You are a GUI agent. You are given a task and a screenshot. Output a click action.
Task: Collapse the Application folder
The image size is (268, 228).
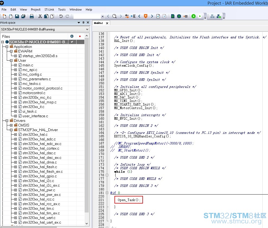coord(7,47)
